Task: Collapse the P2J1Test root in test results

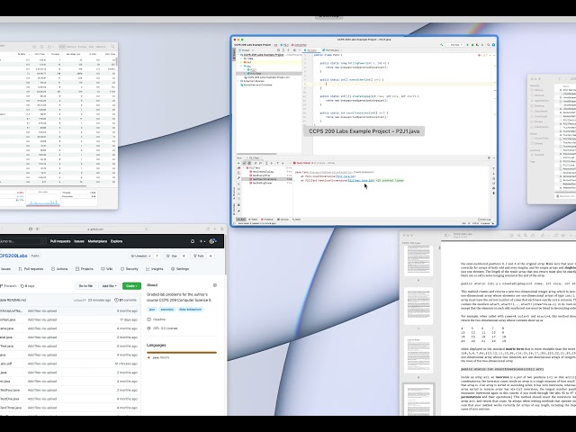Action: coord(244,168)
